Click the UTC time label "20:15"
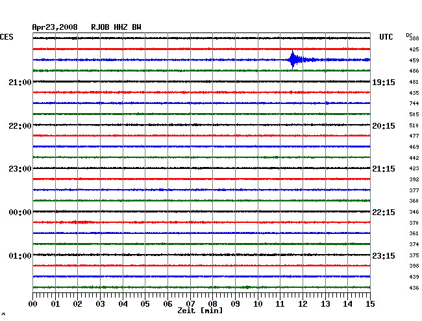The image size is (422, 321). pos(384,126)
